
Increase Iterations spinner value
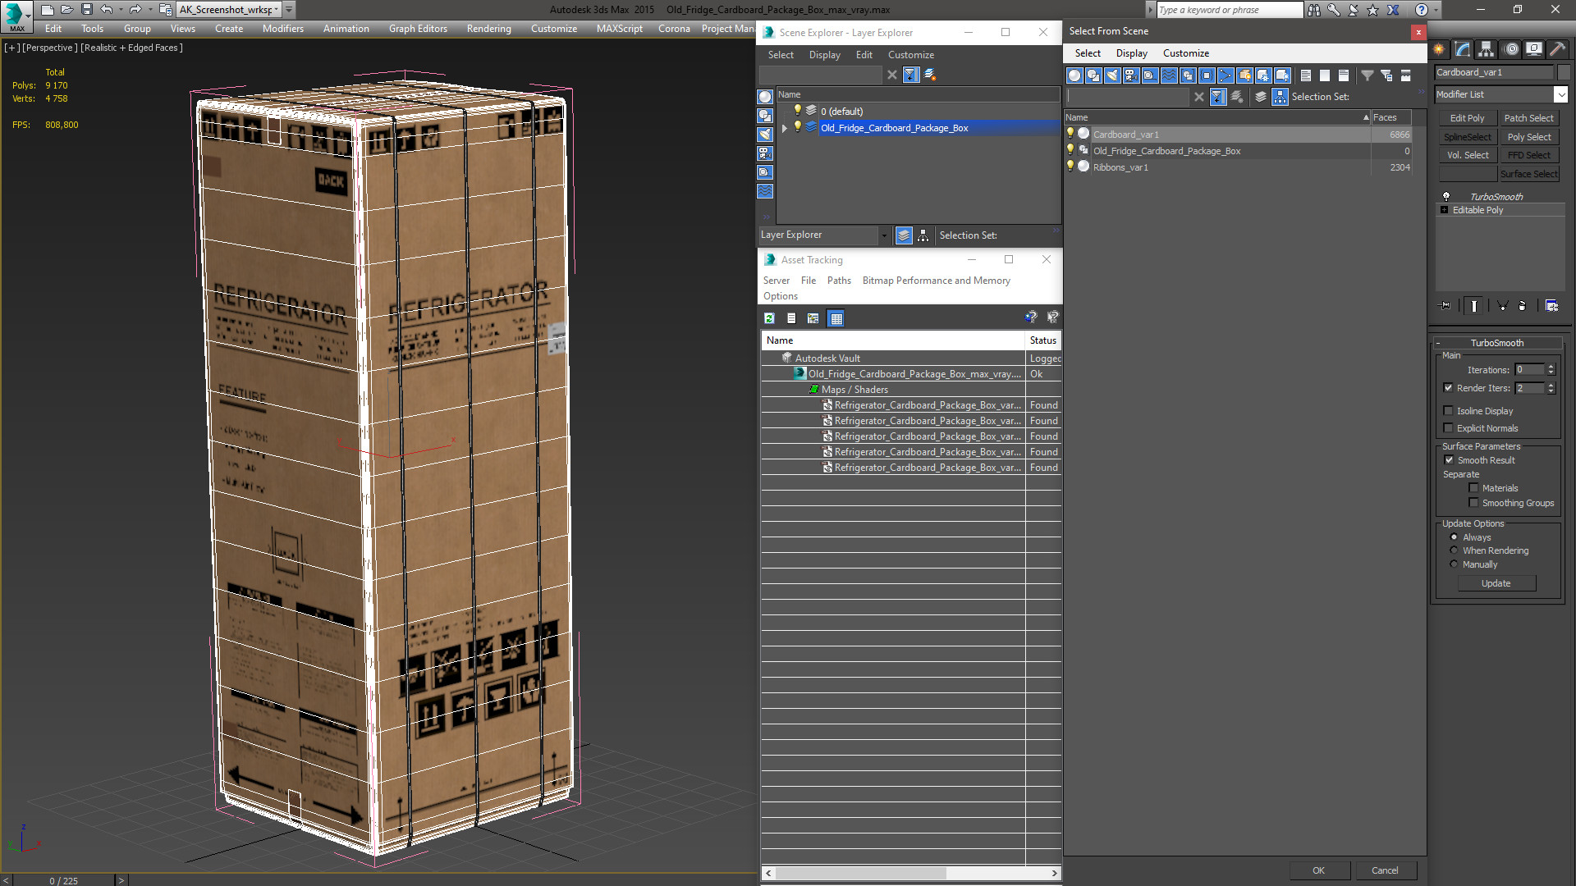click(x=1551, y=367)
